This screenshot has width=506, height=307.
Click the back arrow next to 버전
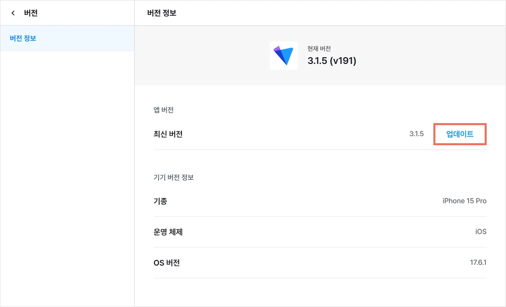13,13
